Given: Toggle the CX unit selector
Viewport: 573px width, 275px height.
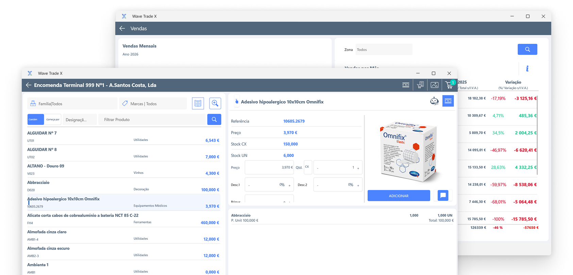Looking at the screenshot, I should click(x=308, y=167).
